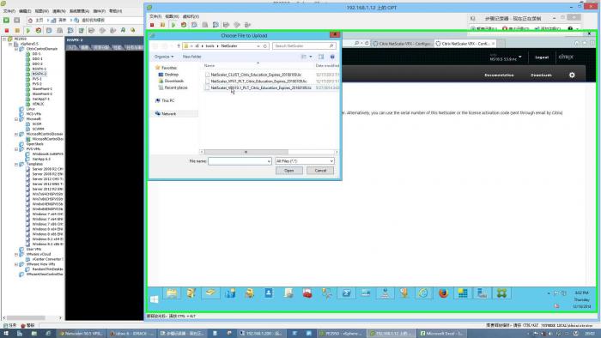The image size is (601, 338).
Task: Select NSVPX-2 in the vSphere inventory tree
Action: (x=39, y=74)
